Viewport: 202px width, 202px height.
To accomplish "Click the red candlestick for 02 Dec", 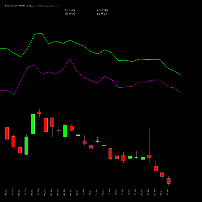I will click(52, 122).
